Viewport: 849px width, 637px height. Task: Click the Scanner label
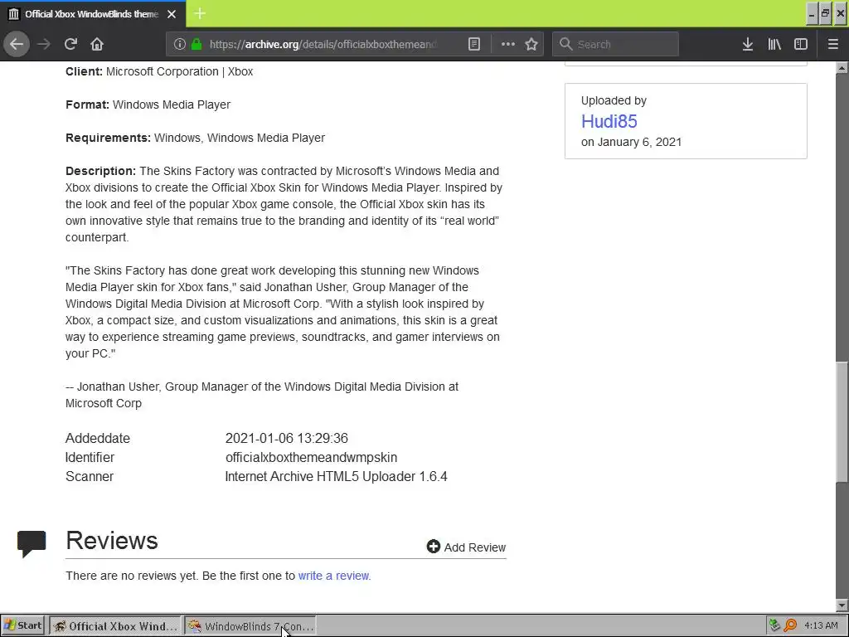[90, 477]
